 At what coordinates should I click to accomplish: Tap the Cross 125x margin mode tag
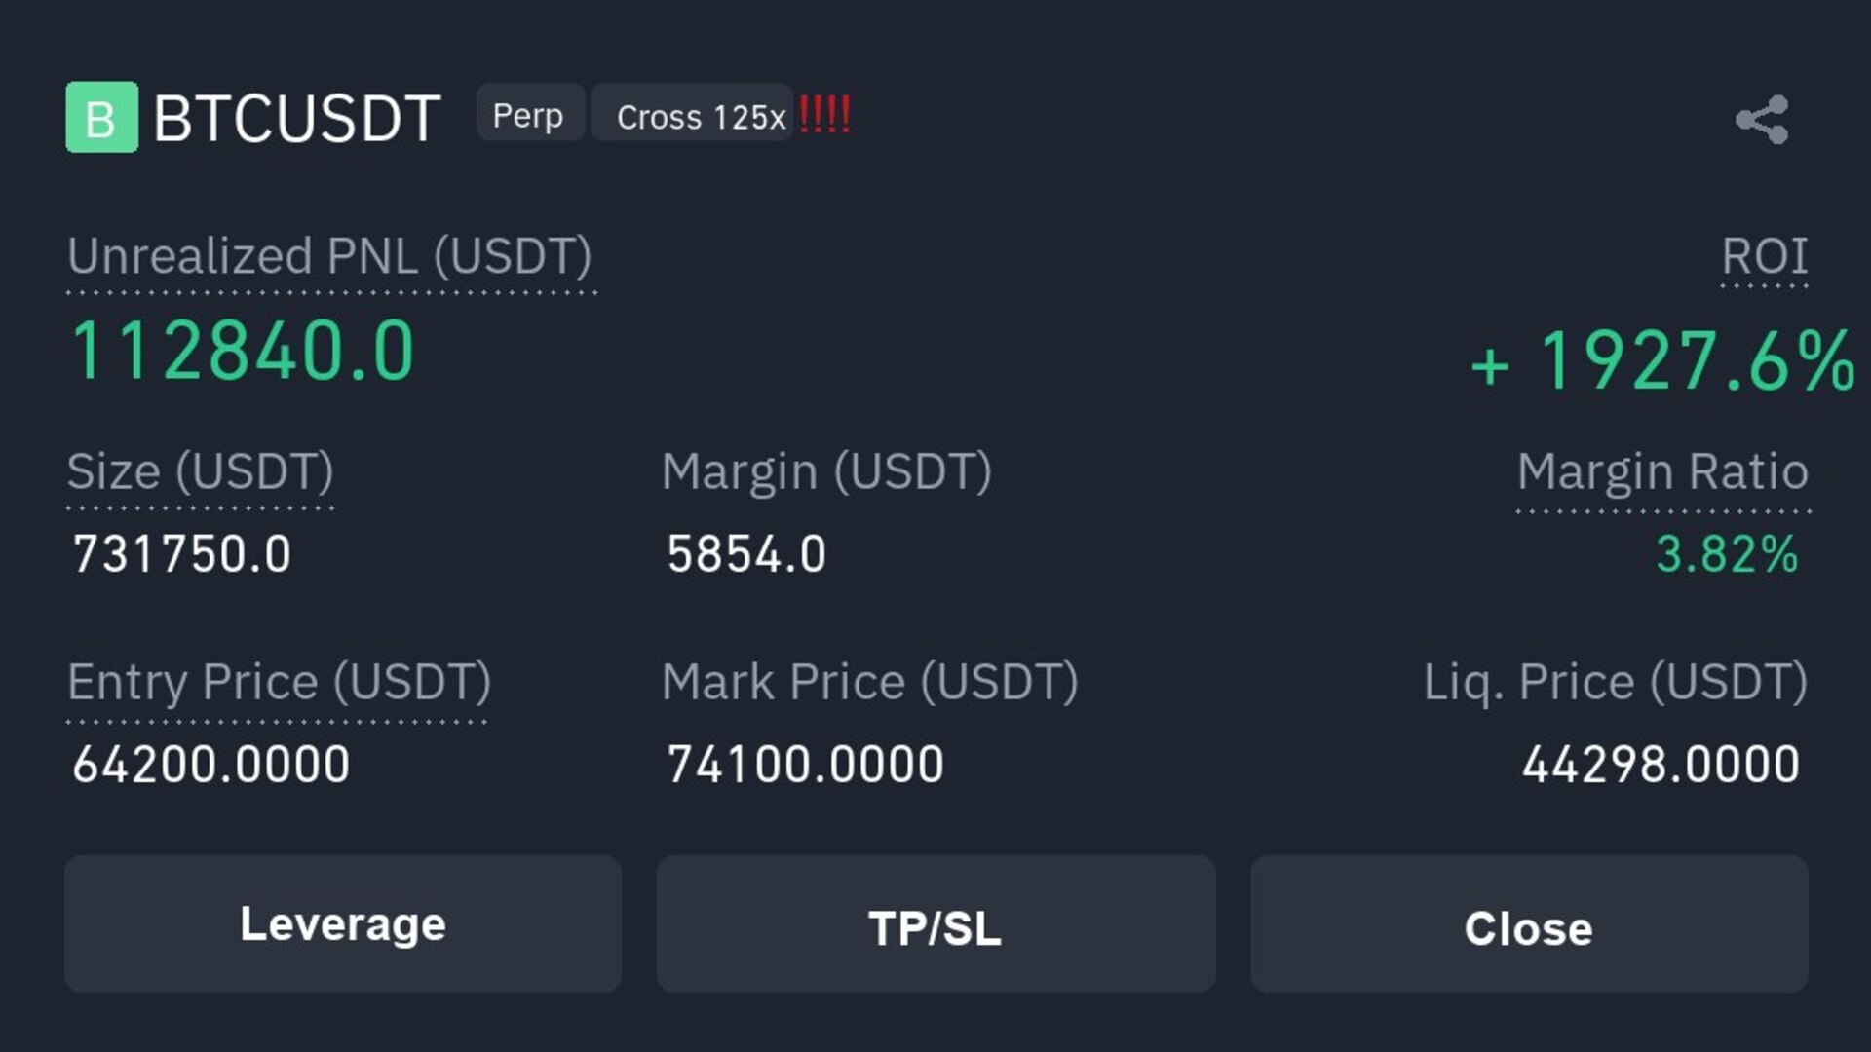click(693, 115)
